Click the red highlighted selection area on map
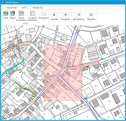The height and width of the screenshot is (121, 126). (63, 73)
